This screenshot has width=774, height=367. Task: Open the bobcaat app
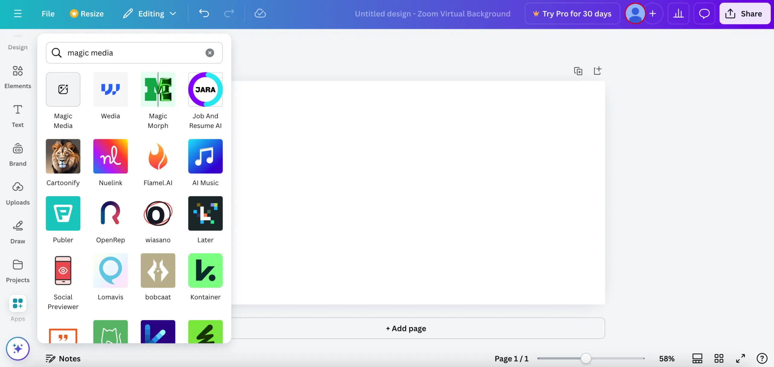tap(158, 277)
